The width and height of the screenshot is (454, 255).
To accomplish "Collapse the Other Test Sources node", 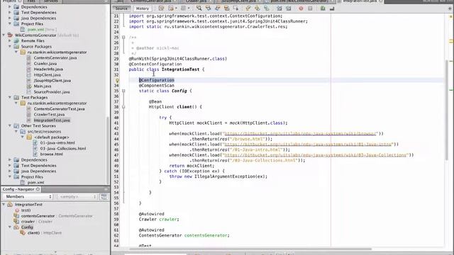I will coord(10,126).
